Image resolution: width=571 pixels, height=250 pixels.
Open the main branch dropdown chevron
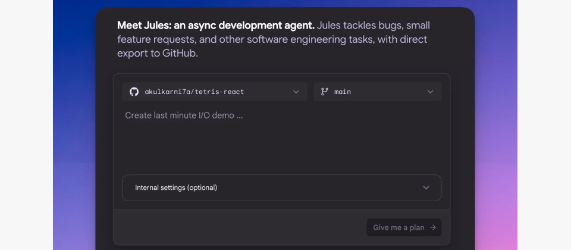430,92
